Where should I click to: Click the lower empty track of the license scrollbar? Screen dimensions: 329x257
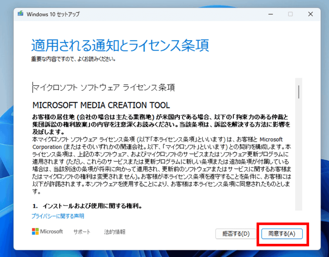pos(298,155)
